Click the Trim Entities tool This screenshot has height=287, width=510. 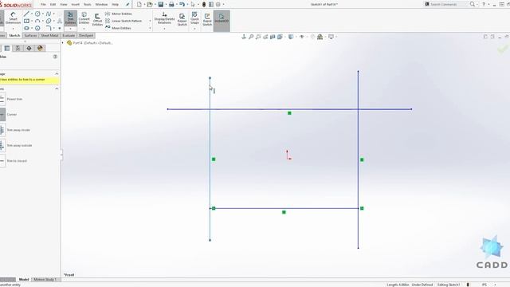[x=70, y=18]
